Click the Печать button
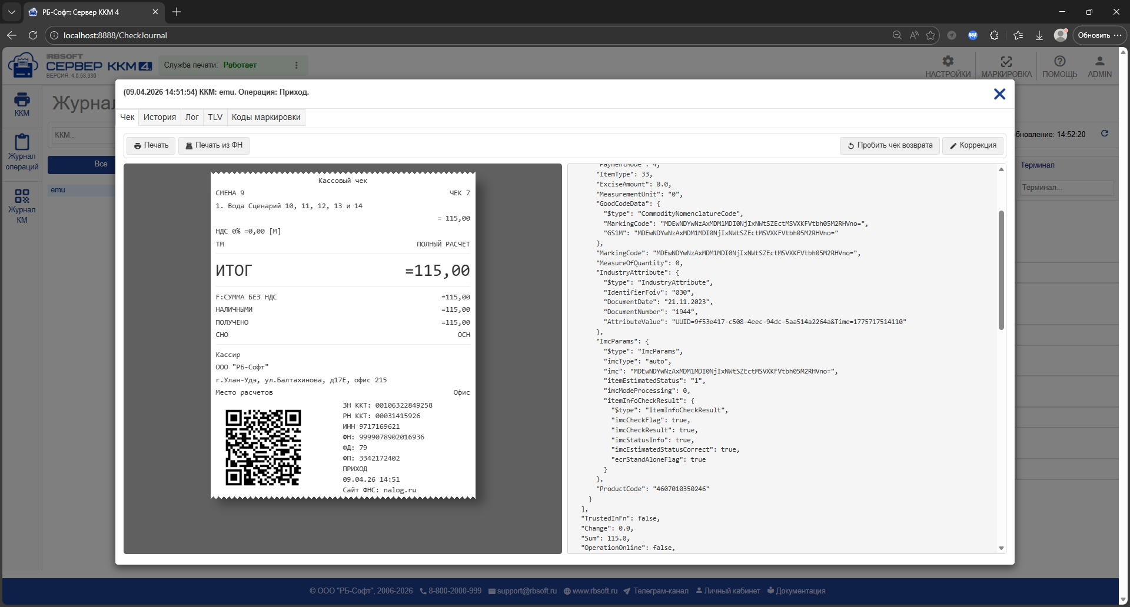Image resolution: width=1130 pixels, height=607 pixels. (151, 145)
